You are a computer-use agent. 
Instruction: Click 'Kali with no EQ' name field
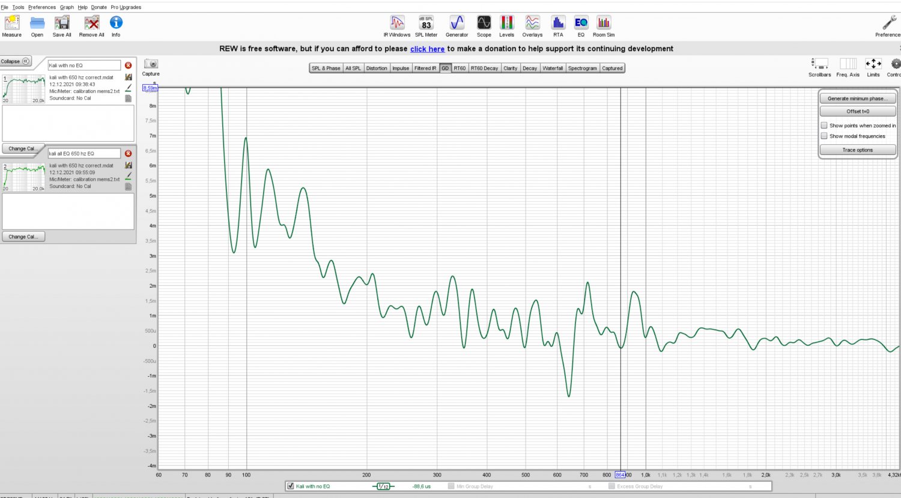(x=84, y=65)
